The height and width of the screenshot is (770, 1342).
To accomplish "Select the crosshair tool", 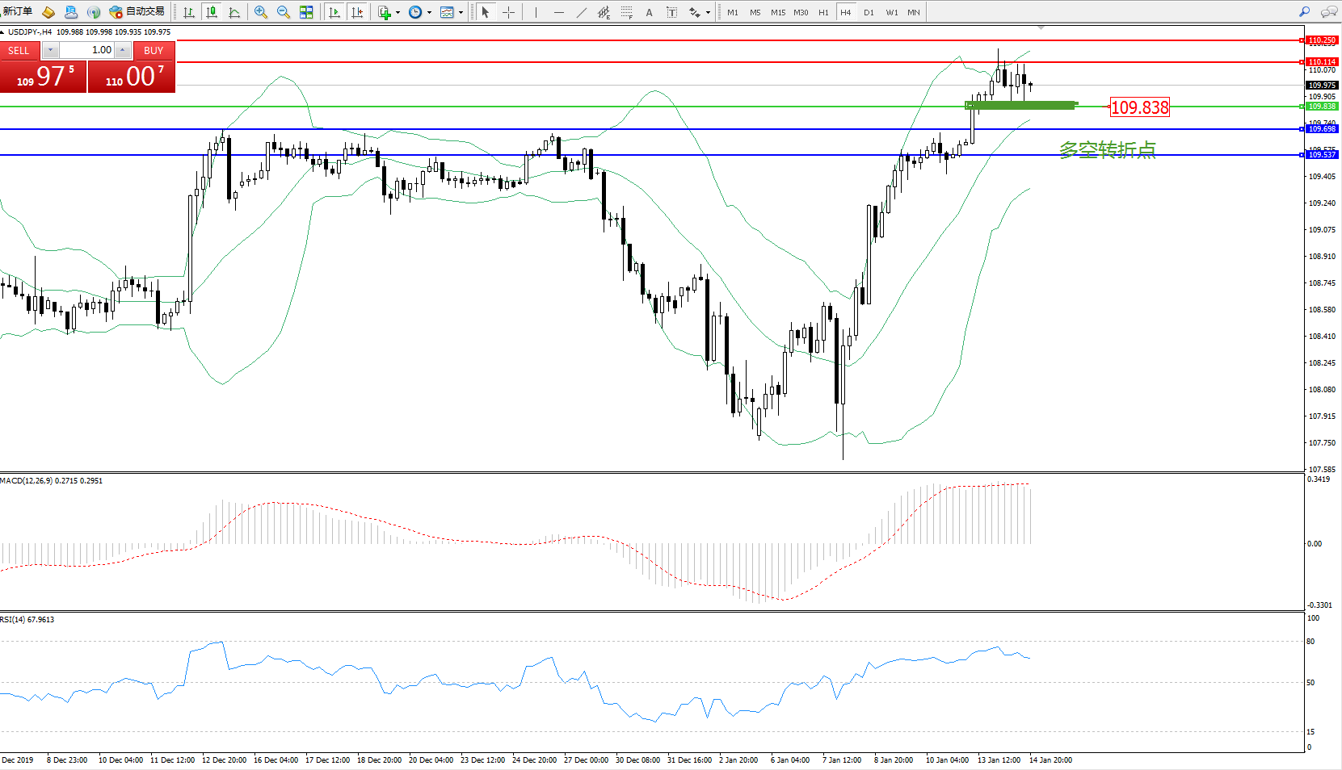I will pyautogui.click(x=508, y=12).
